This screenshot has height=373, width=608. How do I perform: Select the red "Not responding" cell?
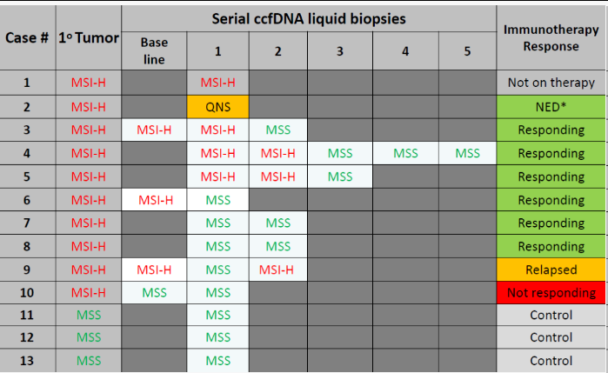551,292
